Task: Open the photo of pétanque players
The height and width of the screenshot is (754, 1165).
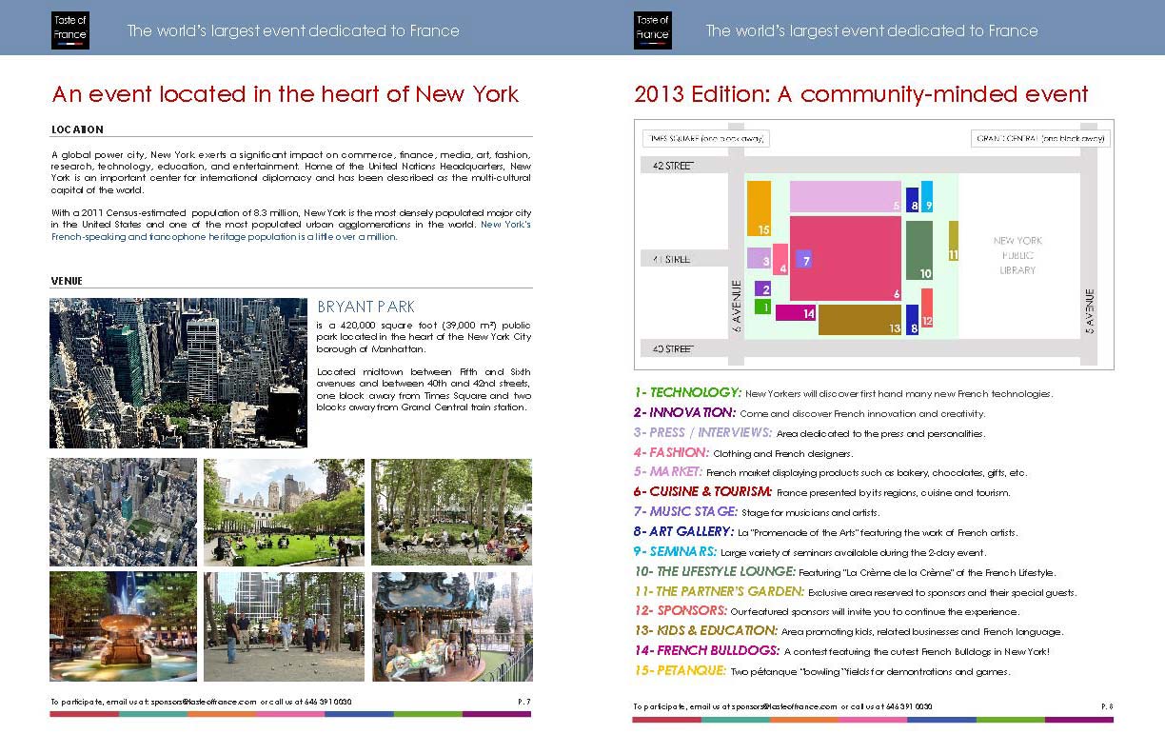Action: (284, 626)
